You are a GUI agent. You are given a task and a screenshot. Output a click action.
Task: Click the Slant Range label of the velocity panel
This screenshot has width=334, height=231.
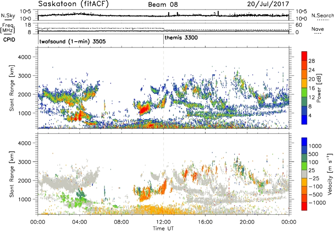point(12,174)
